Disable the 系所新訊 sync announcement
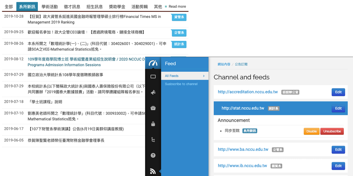The image size is (353, 176). [311, 131]
